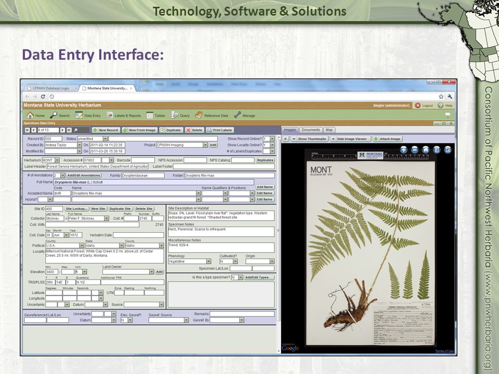This screenshot has width=499, height=374.
Task: Go to the Home page
Action: click(x=36, y=115)
